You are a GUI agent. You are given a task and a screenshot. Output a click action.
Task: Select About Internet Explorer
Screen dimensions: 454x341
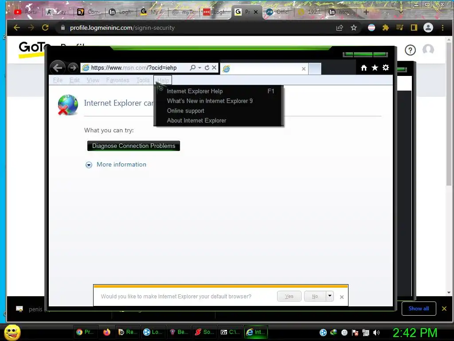point(219,121)
